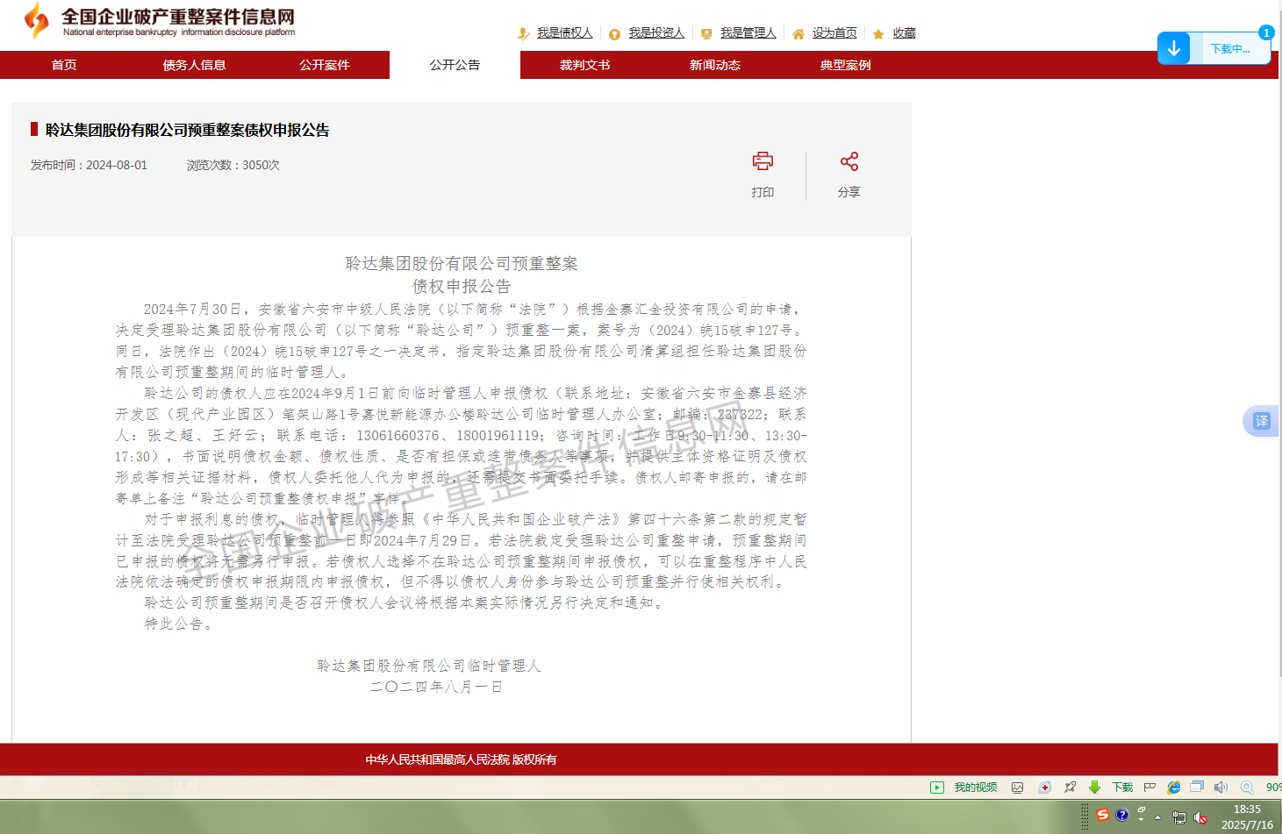This screenshot has height=834, width=1282.
Task: Click the administrator badge icon
Action: click(x=706, y=34)
